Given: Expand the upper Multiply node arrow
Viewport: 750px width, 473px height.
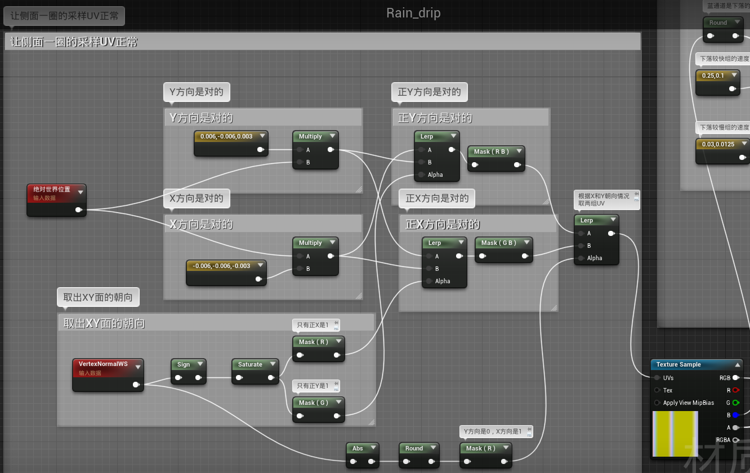Looking at the screenshot, I should 333,136.
